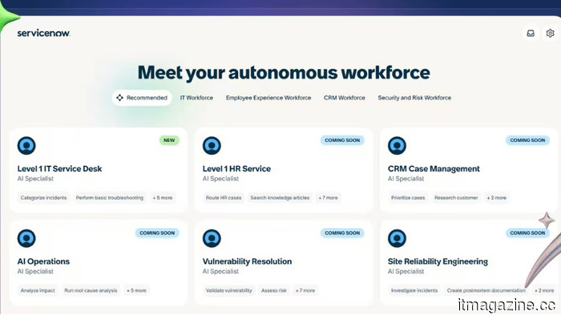Open Security and Risk Workforce tab

(414, 98)
